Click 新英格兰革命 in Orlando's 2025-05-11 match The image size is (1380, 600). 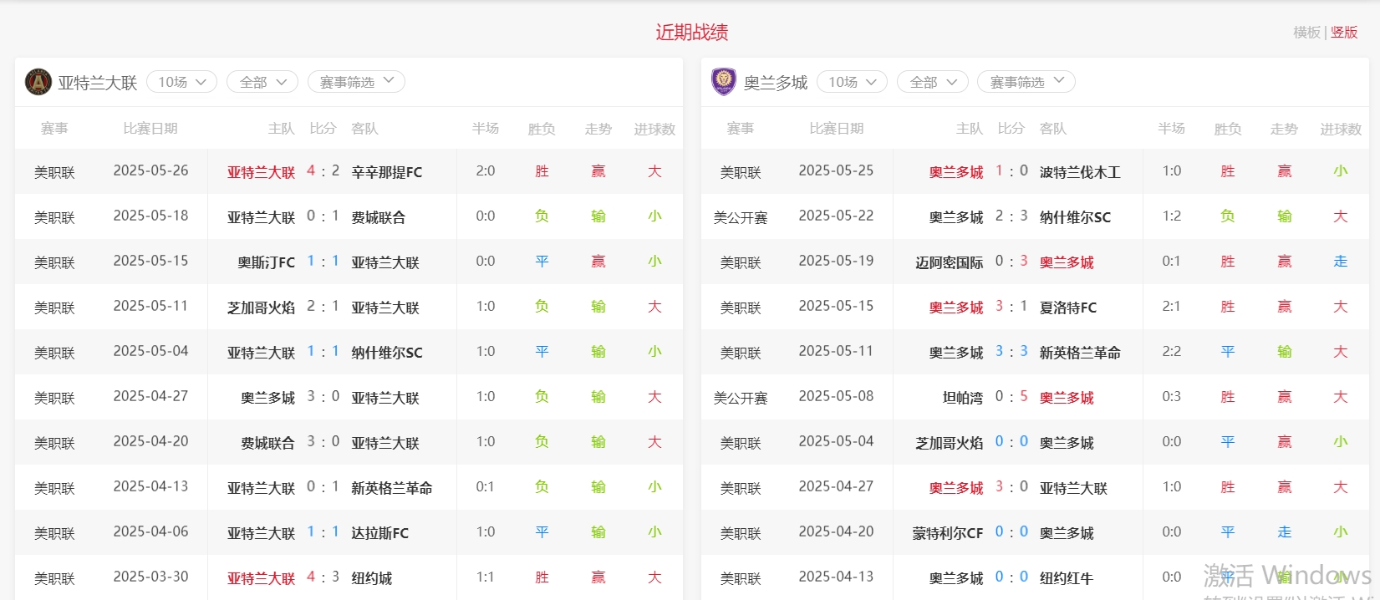point(1079,353)
